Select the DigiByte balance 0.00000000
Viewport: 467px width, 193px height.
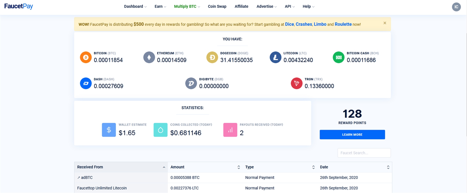tap(214, 86)
